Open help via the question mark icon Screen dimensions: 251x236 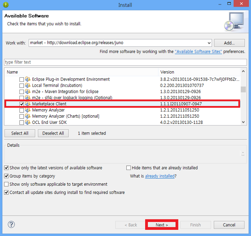pos(11,224)
